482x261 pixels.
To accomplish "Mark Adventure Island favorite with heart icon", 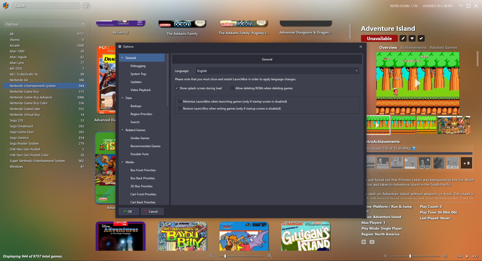I will pyautogui.click(x=412, y=38).
